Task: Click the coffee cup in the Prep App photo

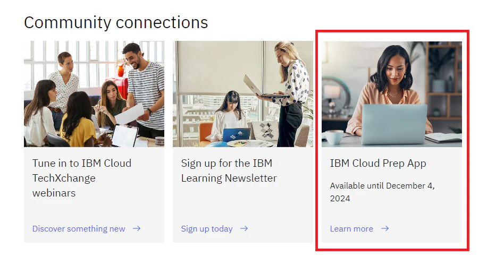Action: (x=334, y=137)
